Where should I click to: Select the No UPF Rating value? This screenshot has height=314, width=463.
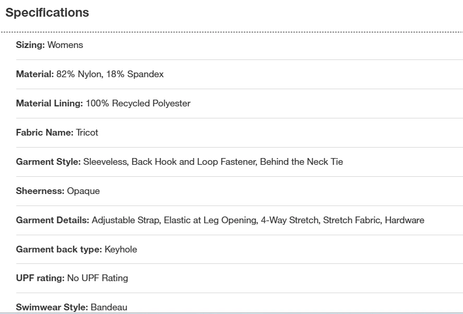point(98,278)
